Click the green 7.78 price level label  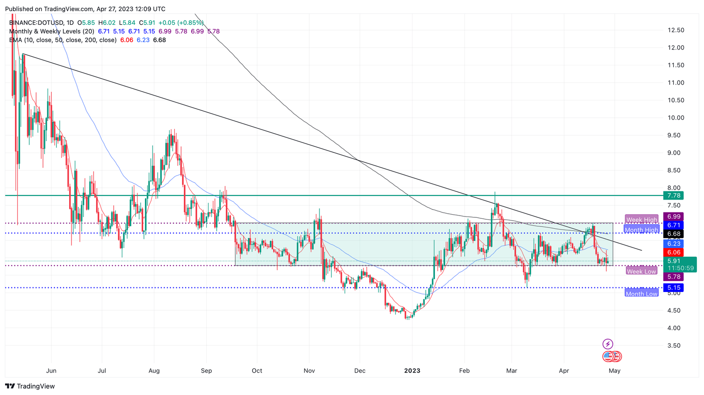pos(673,195)
